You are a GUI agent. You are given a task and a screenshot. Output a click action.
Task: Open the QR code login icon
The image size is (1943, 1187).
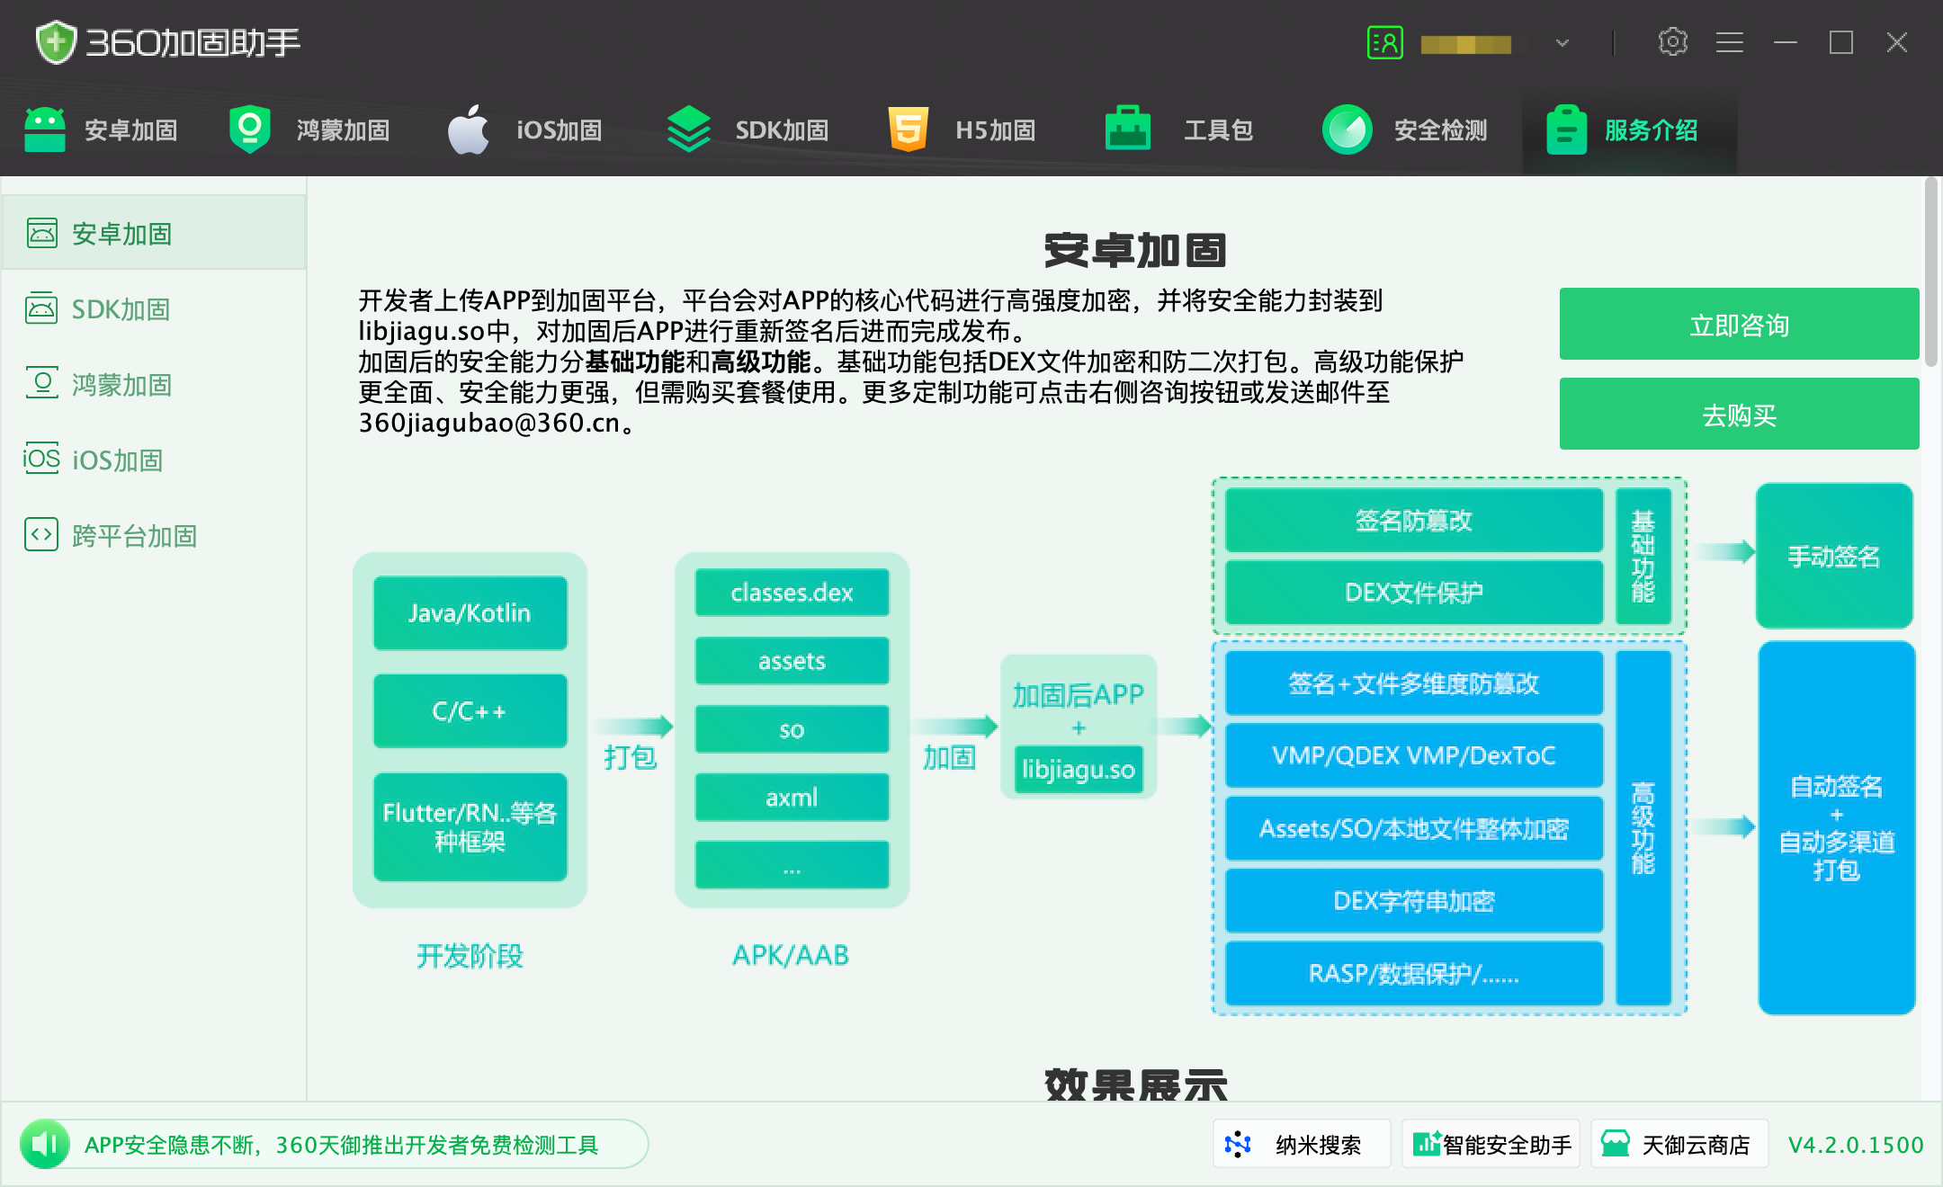point(1384,42)
